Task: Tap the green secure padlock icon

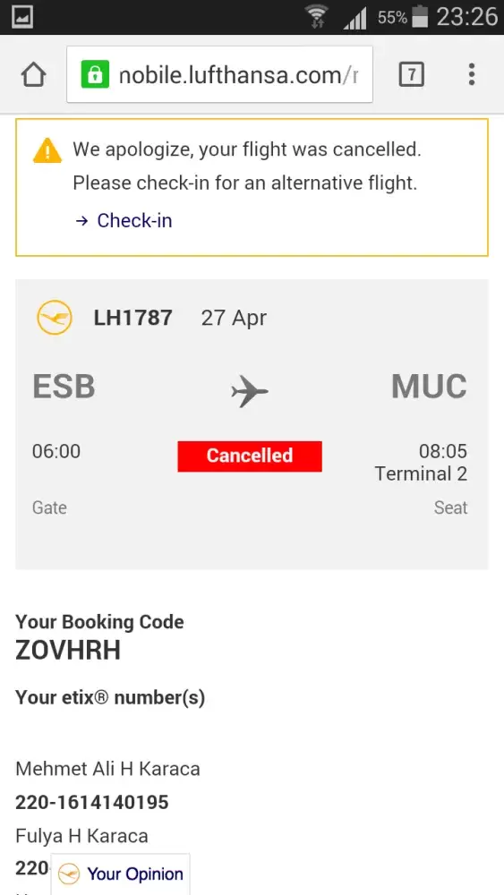Action: tap(95, 75)
